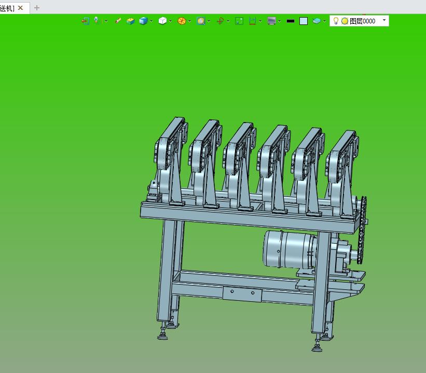Click the white cube view orientation icon
The width and height of the screenshot is (426, 373).
pos(162,21)
